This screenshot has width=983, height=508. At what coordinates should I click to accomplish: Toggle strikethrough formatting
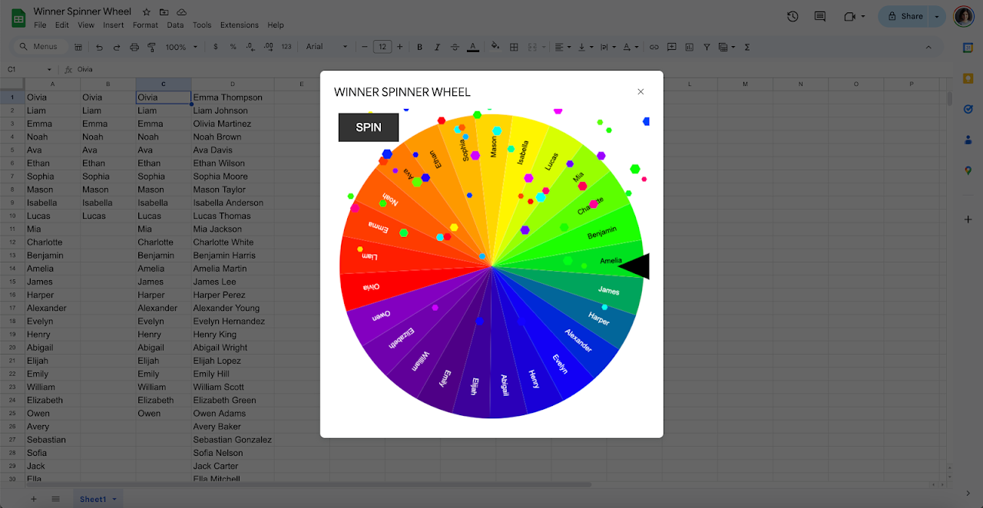[455, 48]
